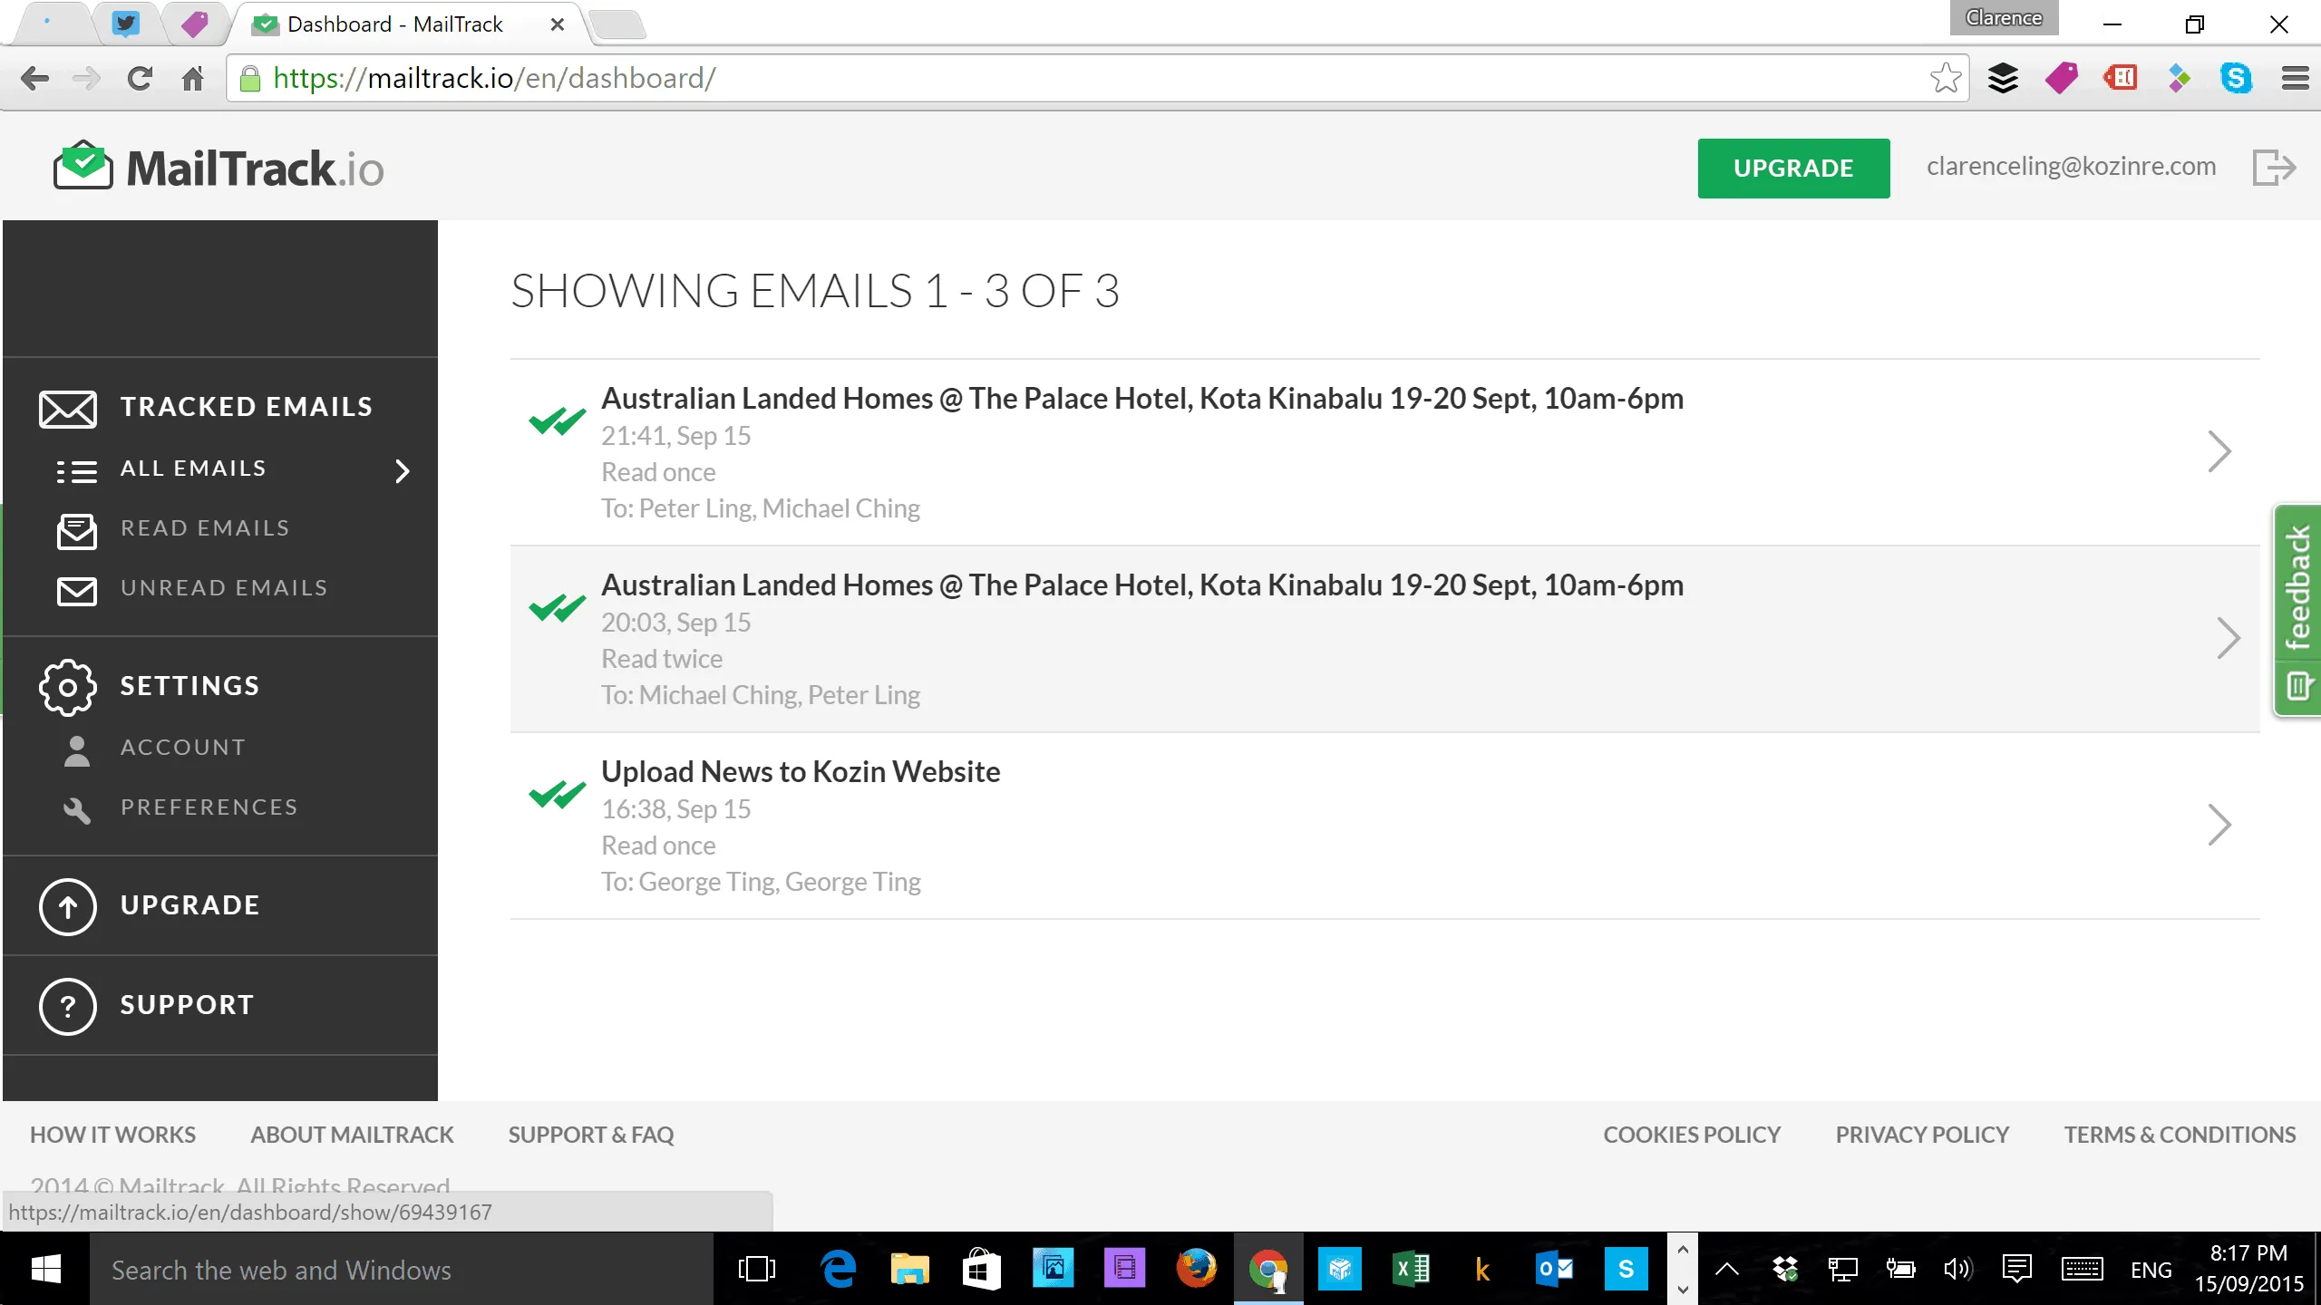Click the Read Emails open-envelope icon
The height and width of the screenshot is (1305, 2321).
coord(77,531)
